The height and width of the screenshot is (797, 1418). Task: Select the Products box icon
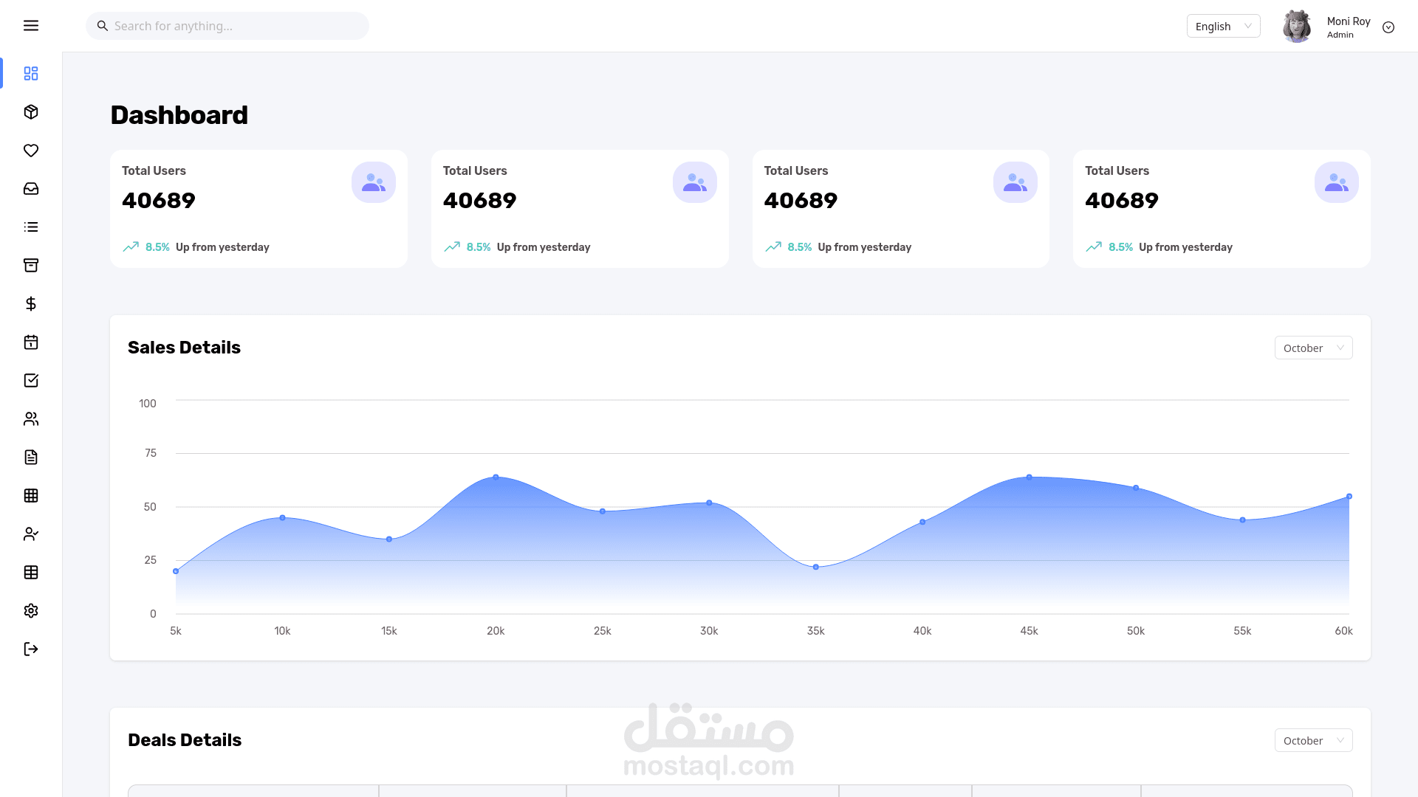[x=31, y=111]
